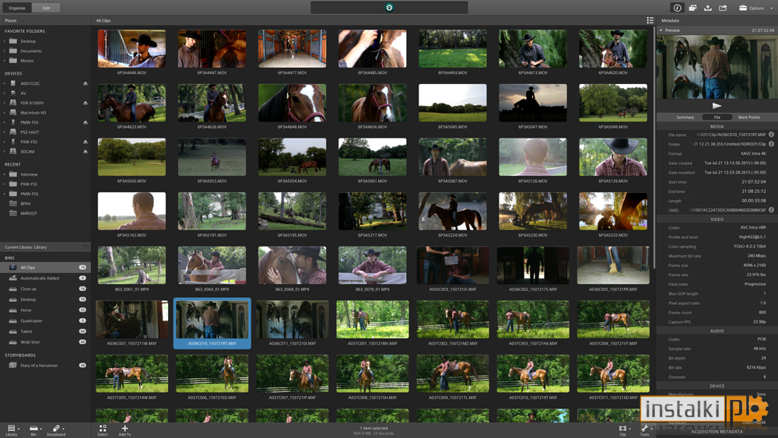Click the upload/export icon in top toolbar
This screenshot has width=778, height=438.
(x=707, y=8)
